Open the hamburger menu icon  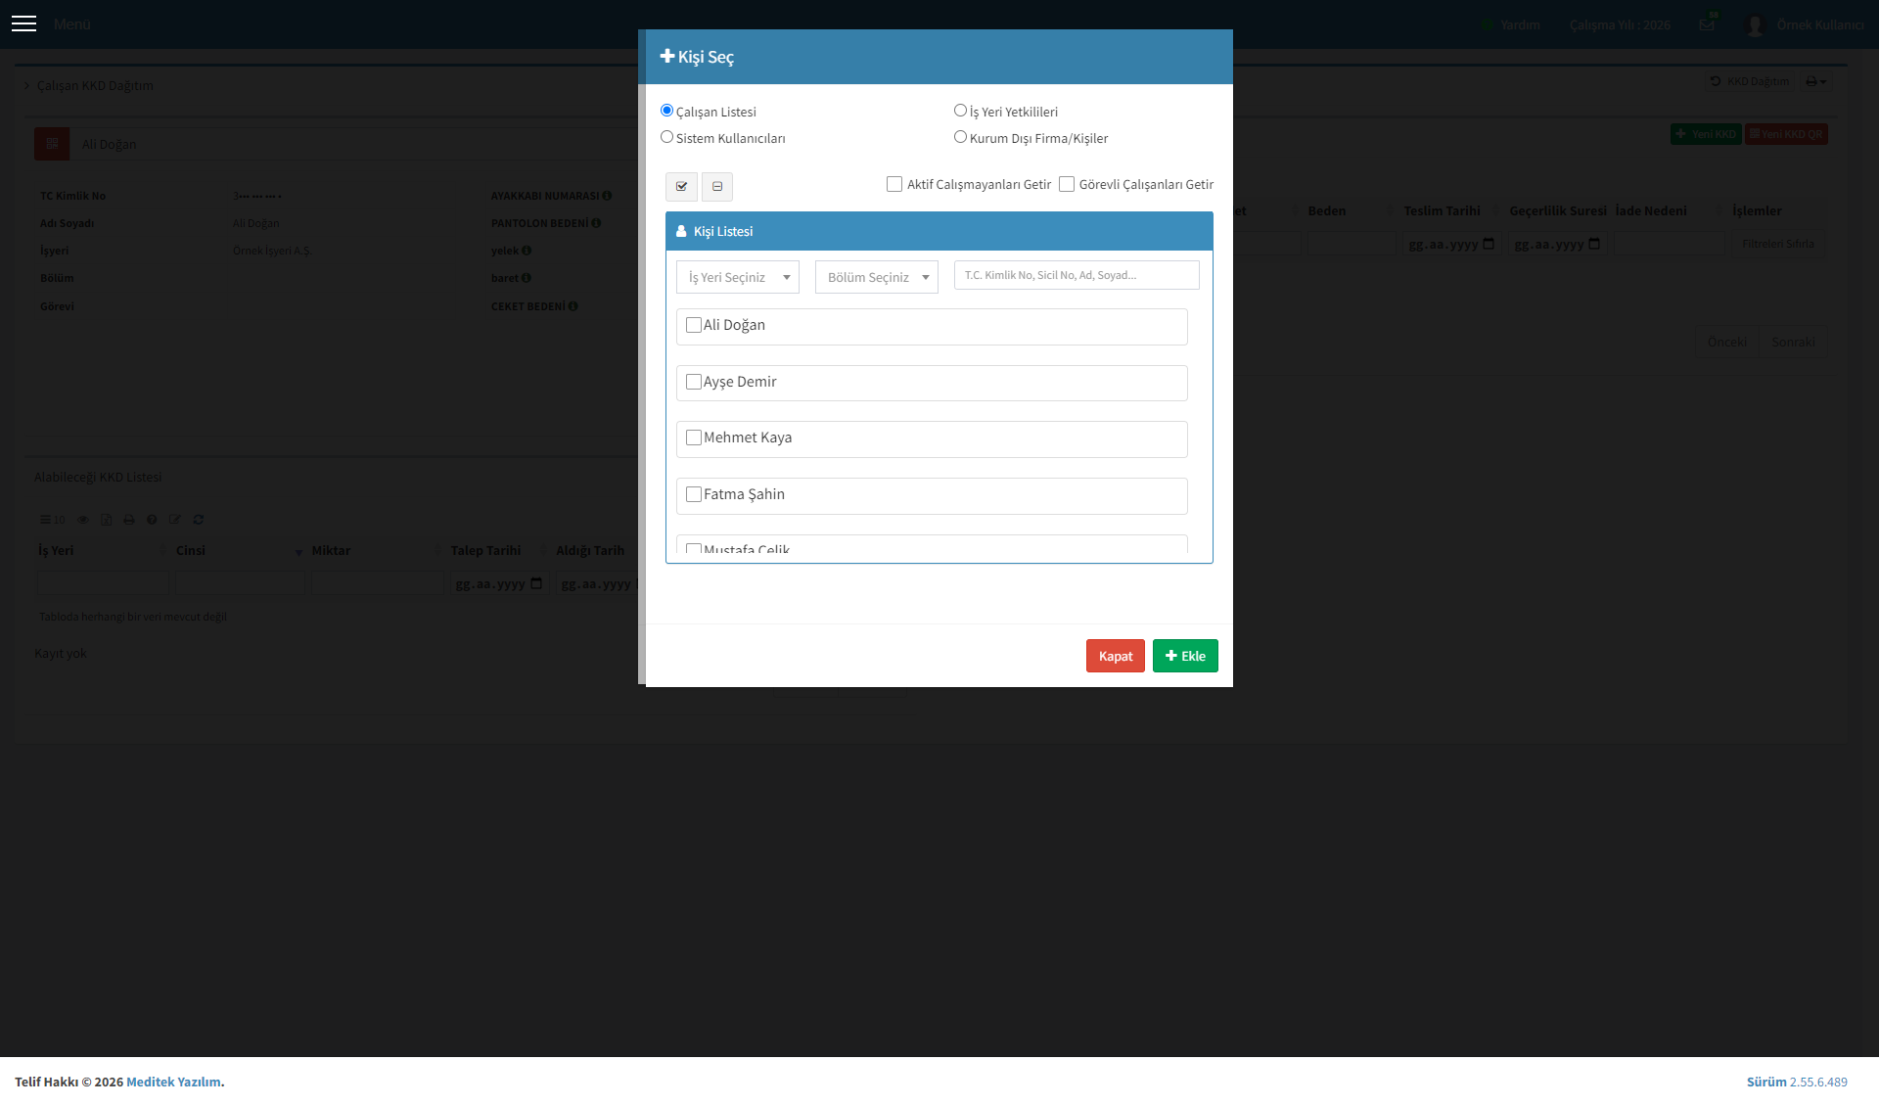click(x=23, y=23)
